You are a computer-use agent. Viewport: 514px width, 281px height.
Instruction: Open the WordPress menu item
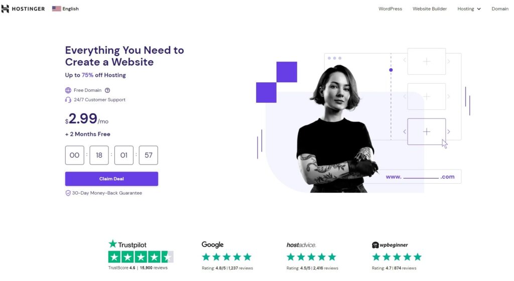click(x=390, y=9)
